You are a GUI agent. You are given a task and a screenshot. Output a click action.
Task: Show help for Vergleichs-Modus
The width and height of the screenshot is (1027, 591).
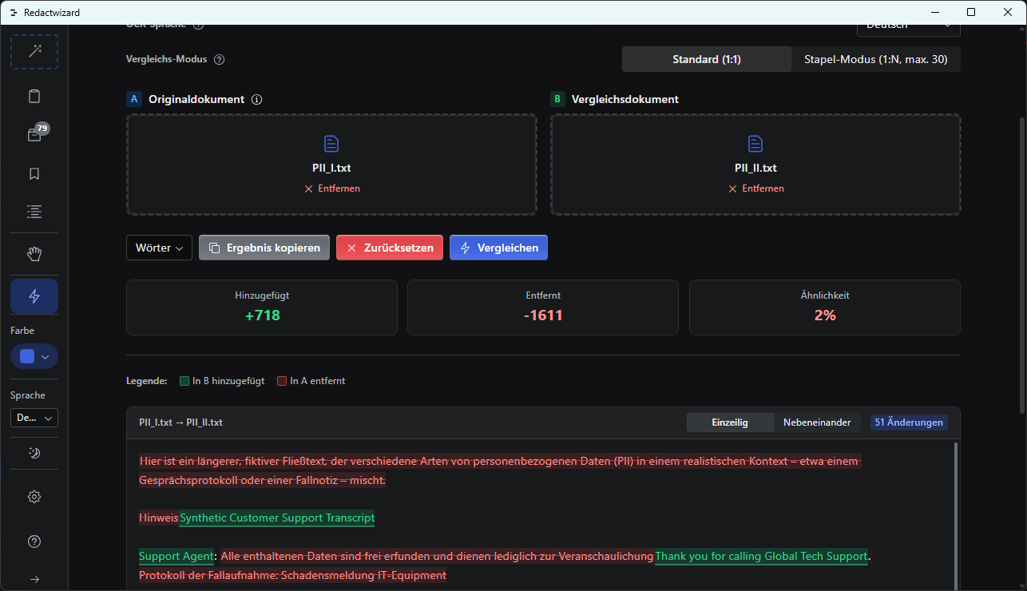click(x=220, y=59)
